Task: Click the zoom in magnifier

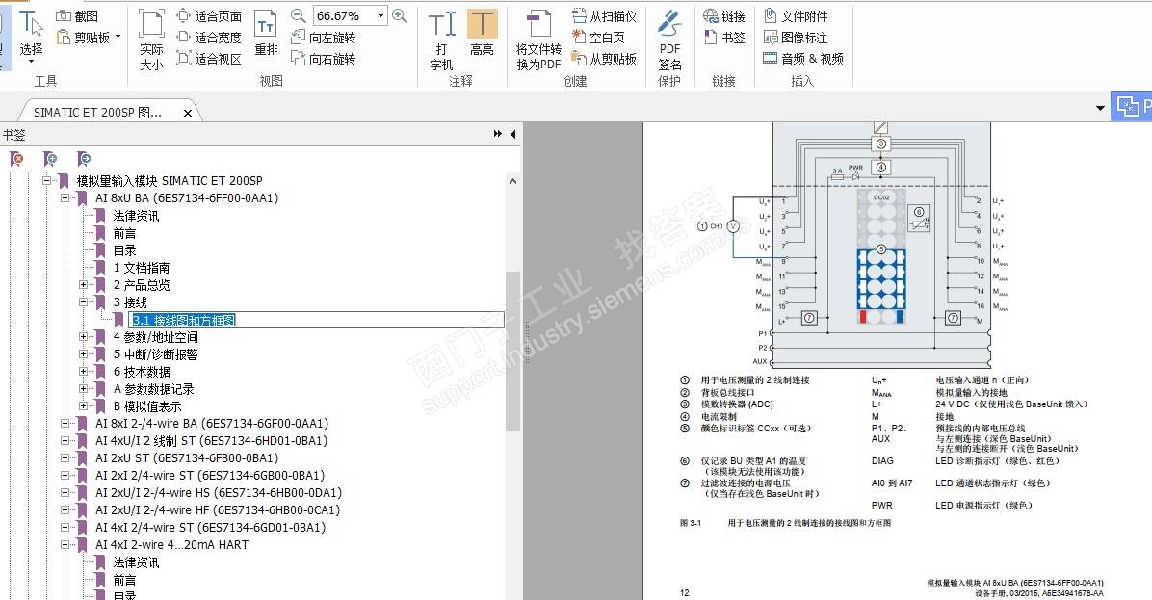Action: [400, 15]
